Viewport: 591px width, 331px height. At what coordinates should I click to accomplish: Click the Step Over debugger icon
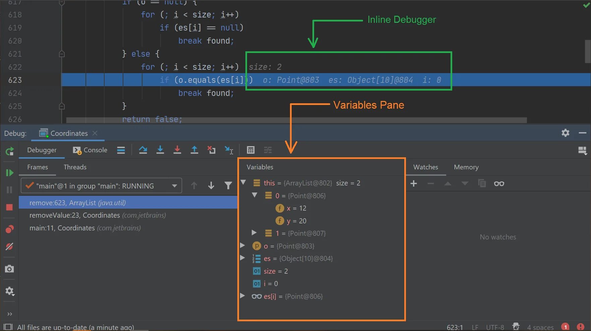tap(143, 150)
